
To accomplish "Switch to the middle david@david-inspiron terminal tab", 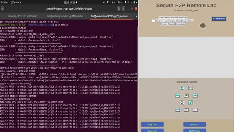I will tap(66, 16).
